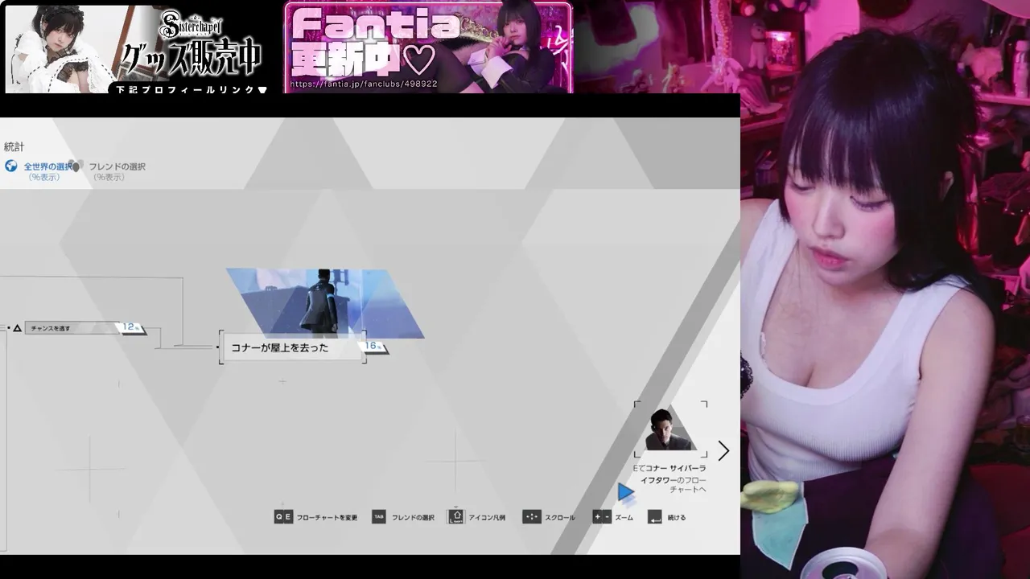
Task: Click the サイバーライフタワー flowchart caption
Action: 669,478
